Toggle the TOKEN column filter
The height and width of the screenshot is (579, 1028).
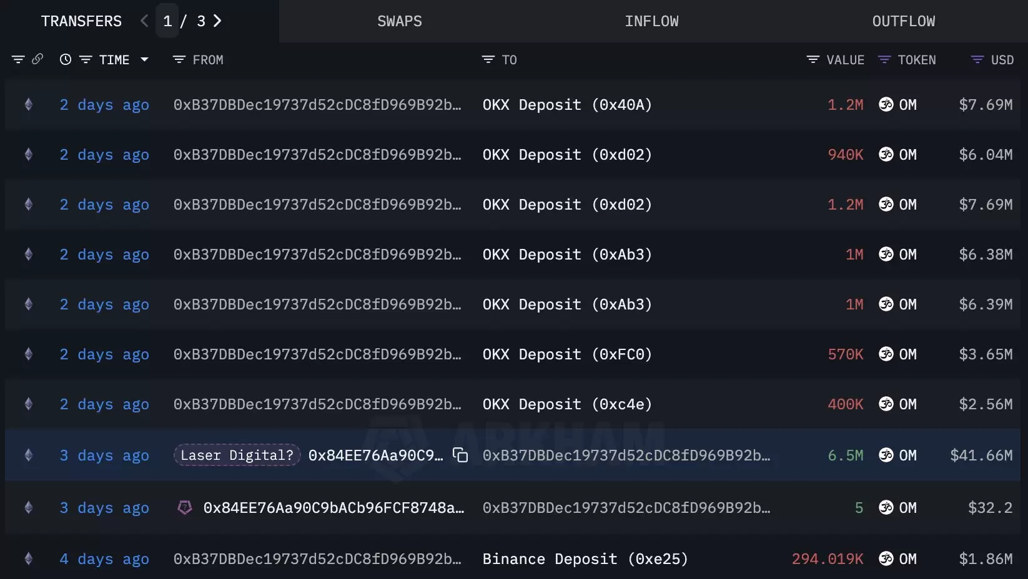tap(884, 60)
